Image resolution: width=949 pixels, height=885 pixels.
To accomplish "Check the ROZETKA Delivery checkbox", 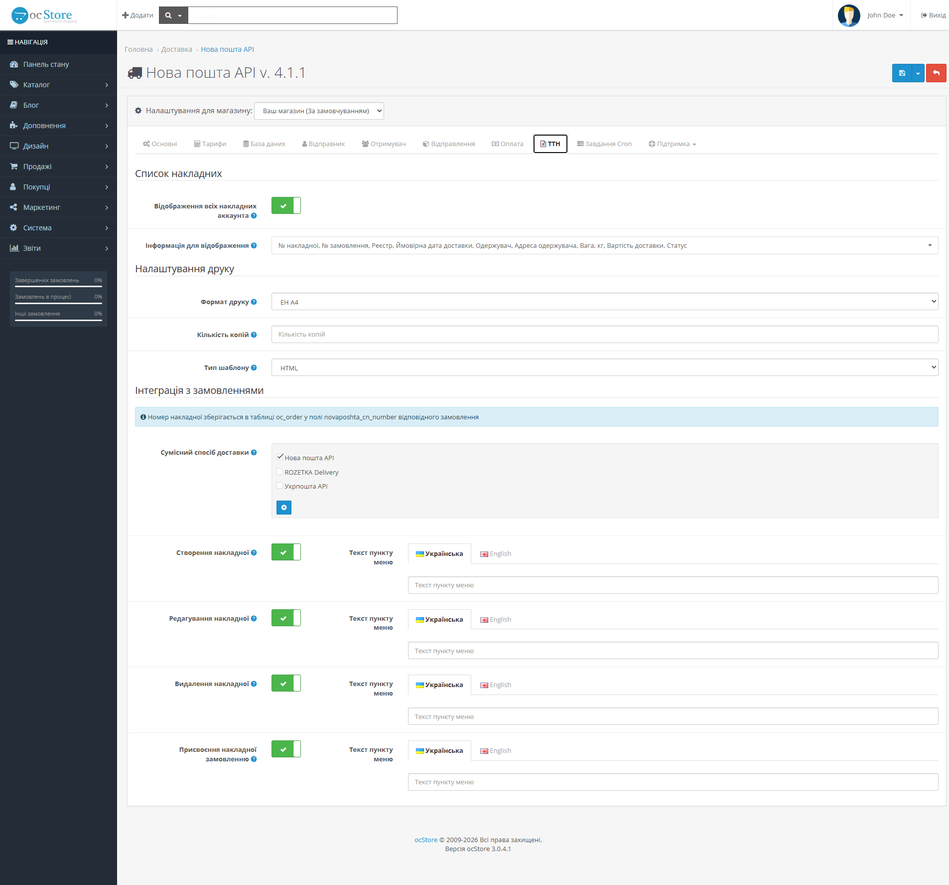I will click(x=280, y=472).
